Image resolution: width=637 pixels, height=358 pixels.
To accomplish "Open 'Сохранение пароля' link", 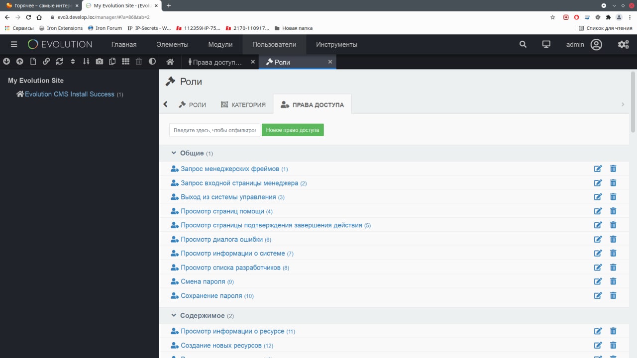I will point(211,296).
